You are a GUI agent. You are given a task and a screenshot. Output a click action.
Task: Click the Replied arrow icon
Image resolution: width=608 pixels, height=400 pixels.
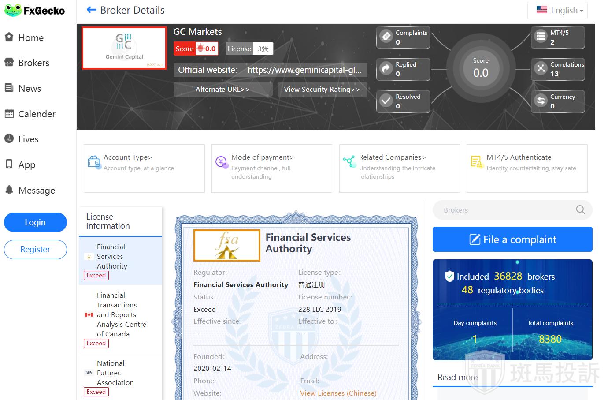coord(386,69)
